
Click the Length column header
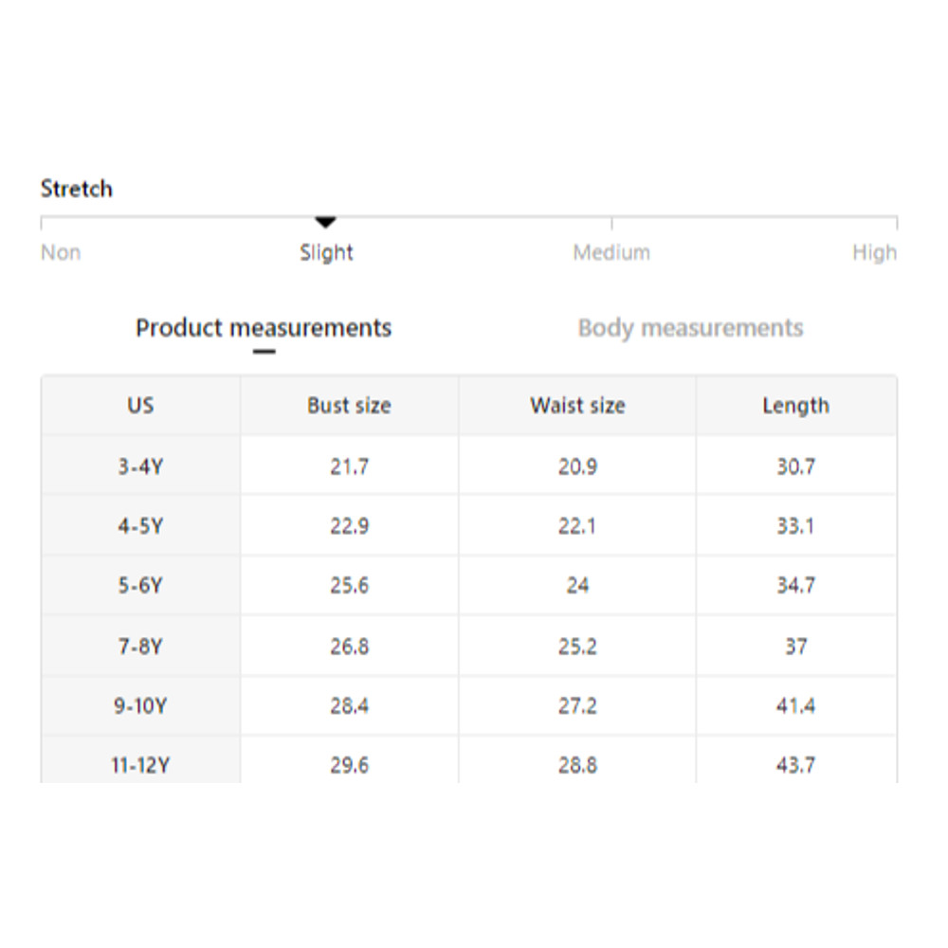click(795, 406)
